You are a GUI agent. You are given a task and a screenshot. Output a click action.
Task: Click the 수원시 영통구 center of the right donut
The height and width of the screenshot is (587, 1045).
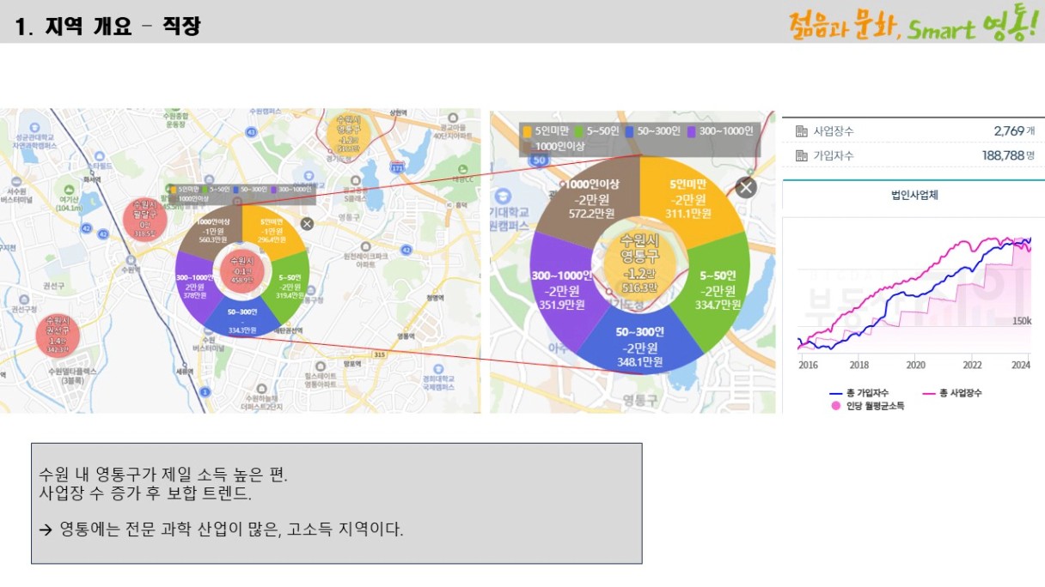[640, 263]
